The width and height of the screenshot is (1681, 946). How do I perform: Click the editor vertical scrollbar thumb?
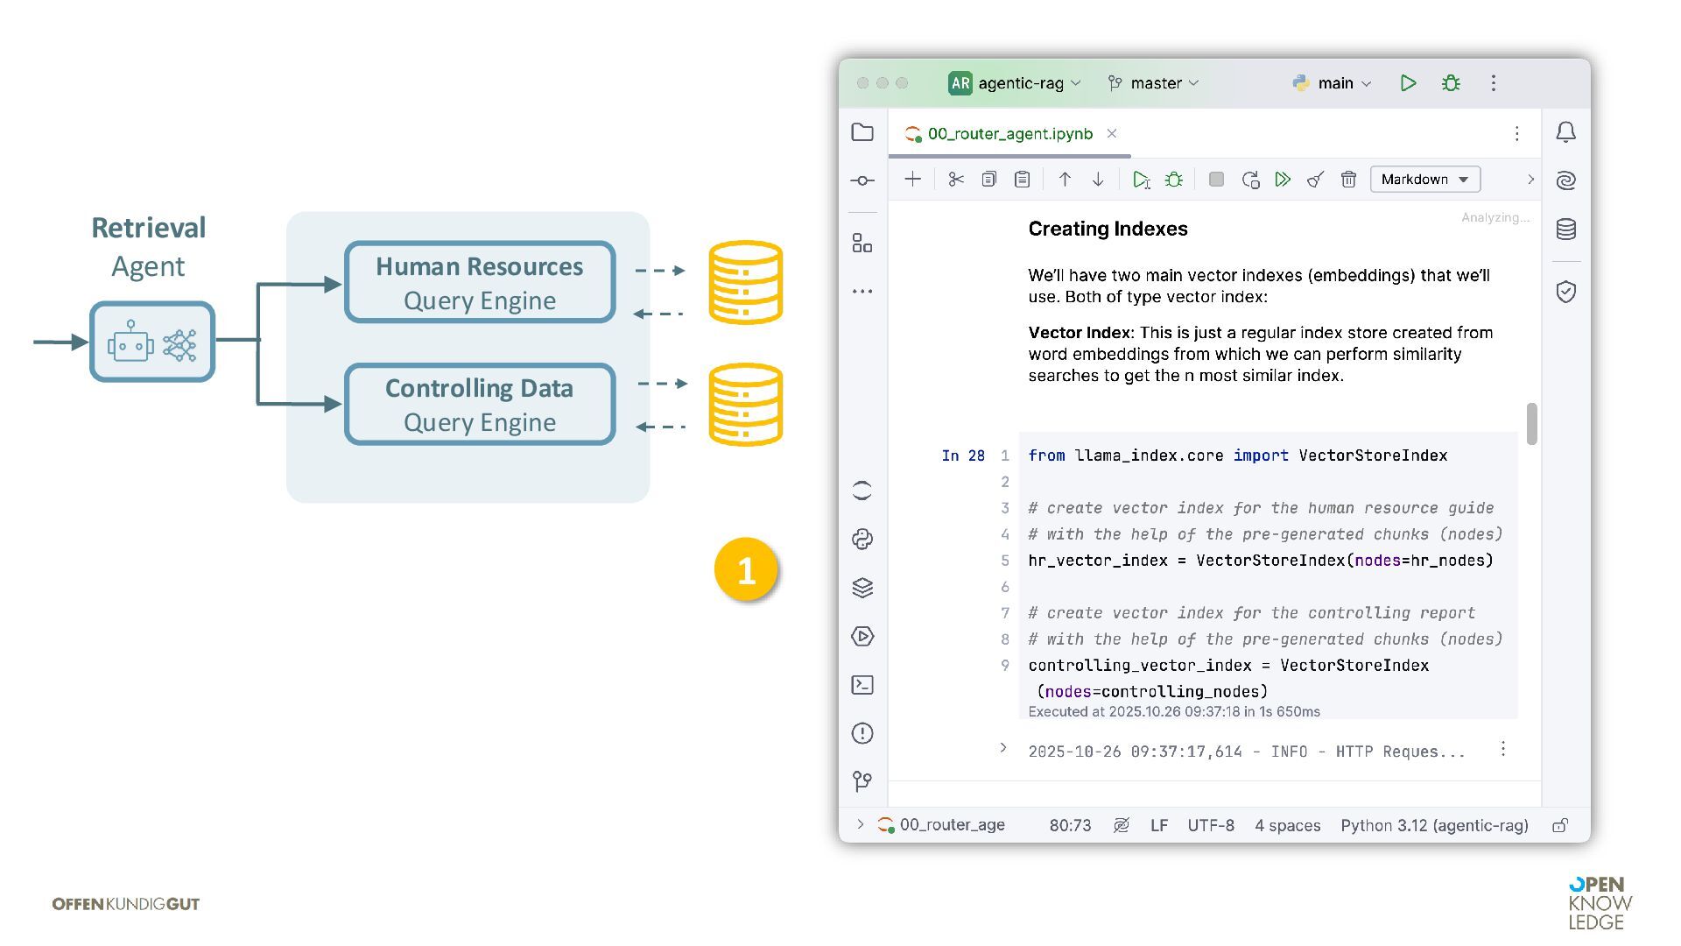[x=1531, y=424]
